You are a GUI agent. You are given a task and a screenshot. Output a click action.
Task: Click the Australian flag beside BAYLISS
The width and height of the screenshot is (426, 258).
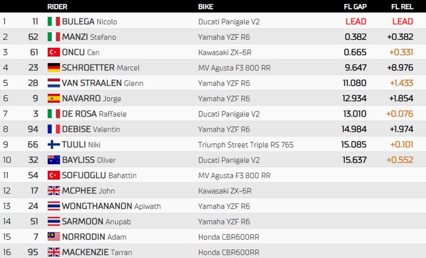pyautogui.click(x=54, y=160)
